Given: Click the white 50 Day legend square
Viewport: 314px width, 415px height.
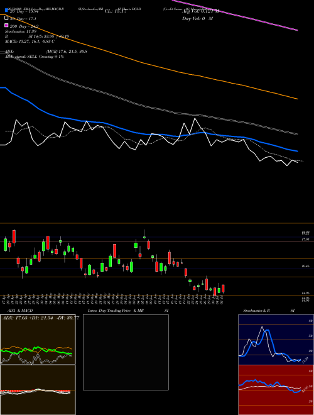Looking at the screenshot, I should coord(6,18).
